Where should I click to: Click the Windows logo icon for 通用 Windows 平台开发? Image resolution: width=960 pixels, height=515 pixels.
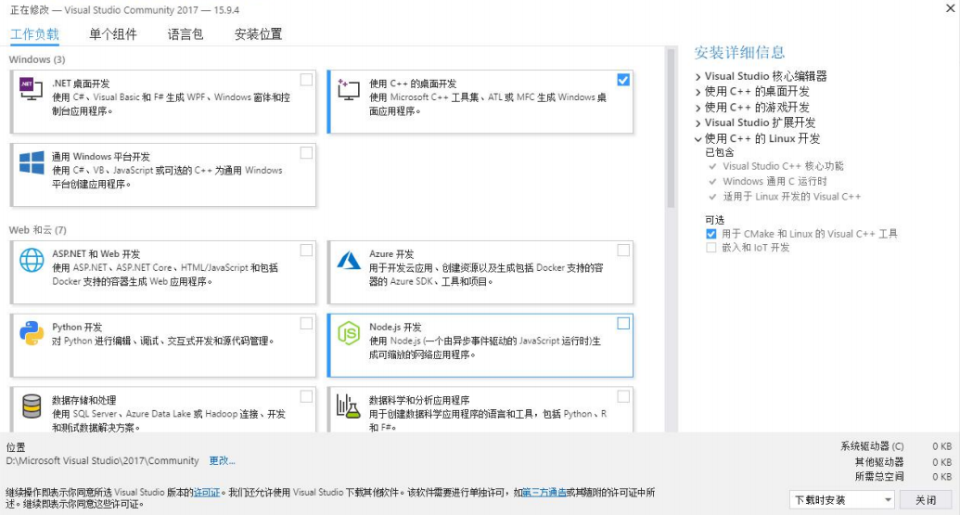coord(32,163)
